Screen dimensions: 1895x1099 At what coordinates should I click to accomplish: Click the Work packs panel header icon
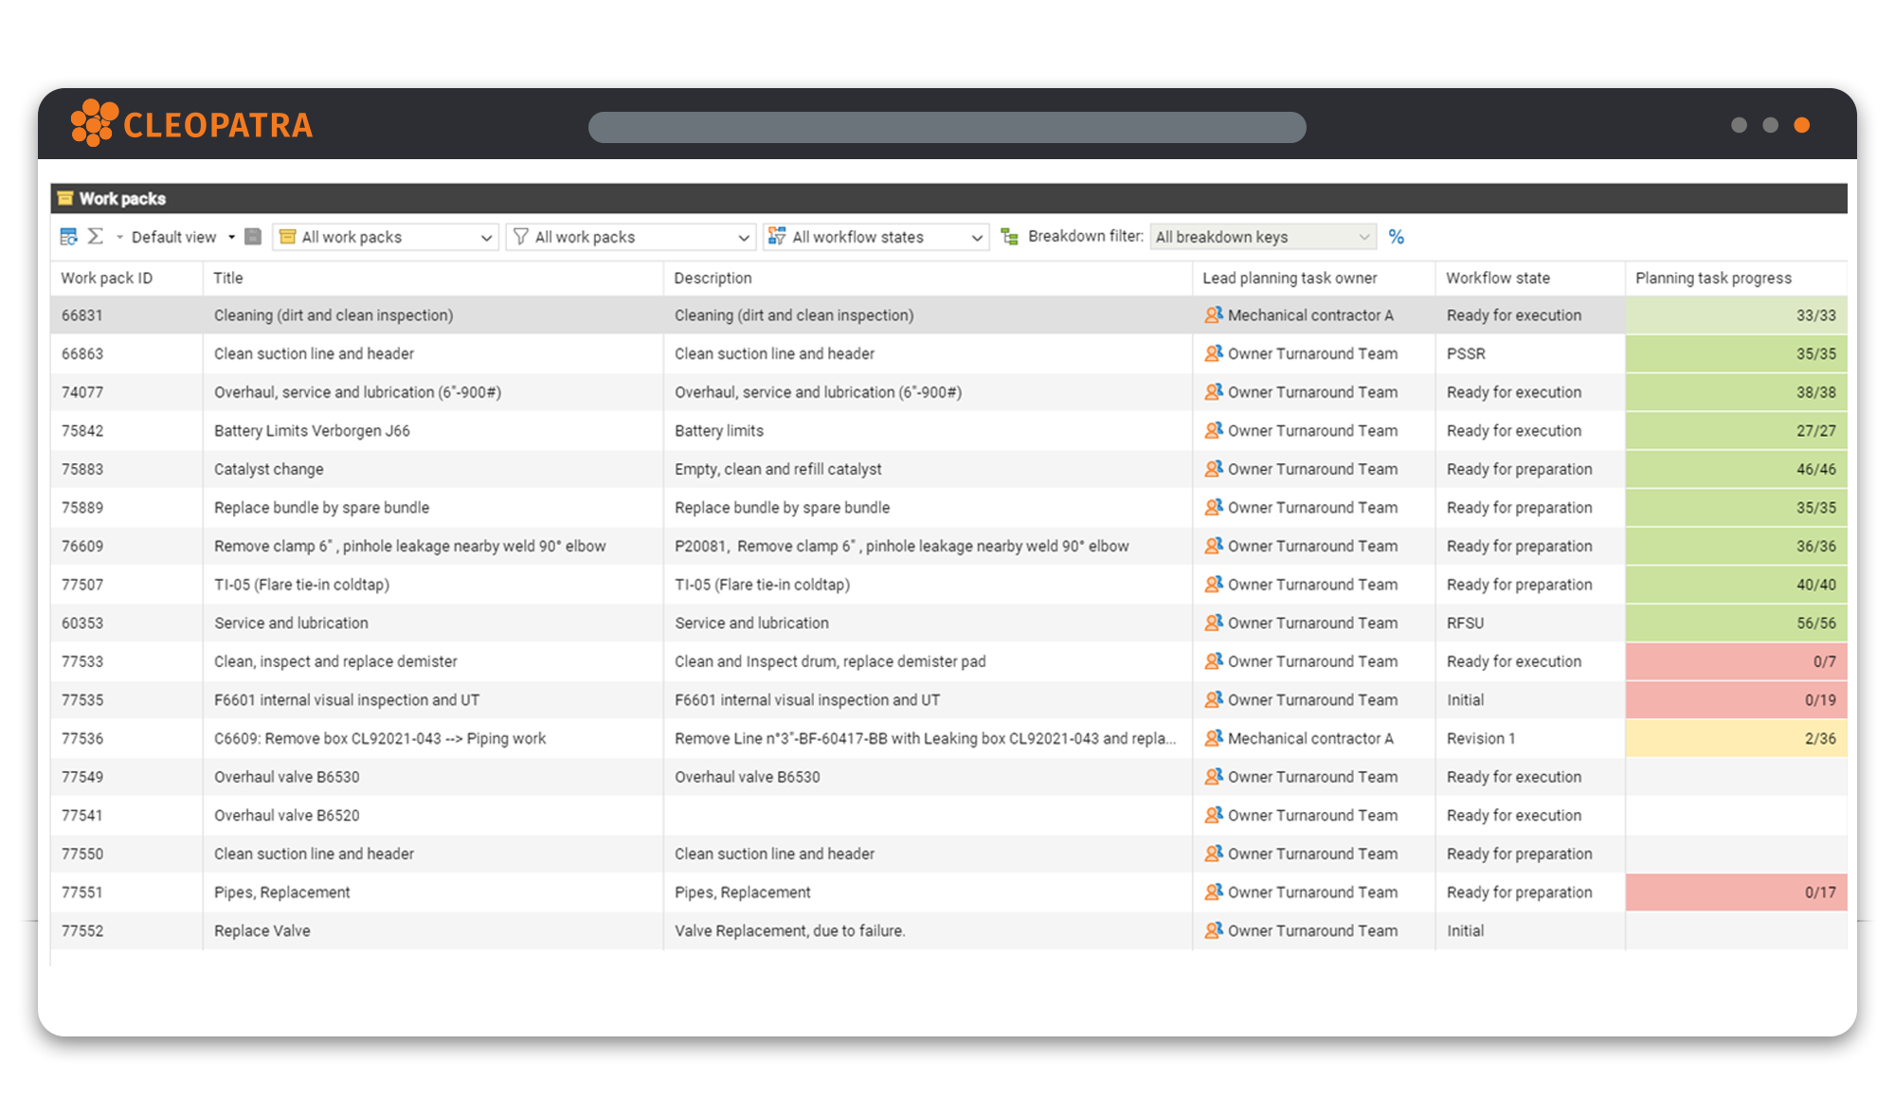[x=65, y=199]
